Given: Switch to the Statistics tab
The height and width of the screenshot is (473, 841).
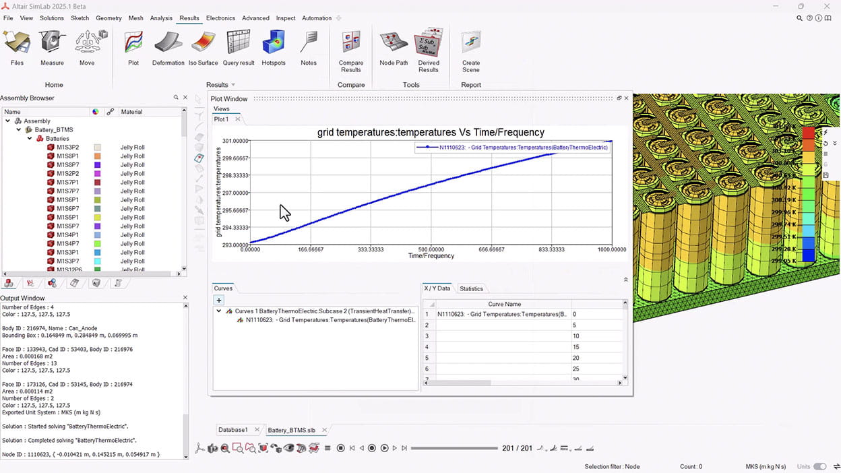Looking at the screenshot, I should 471,288.
